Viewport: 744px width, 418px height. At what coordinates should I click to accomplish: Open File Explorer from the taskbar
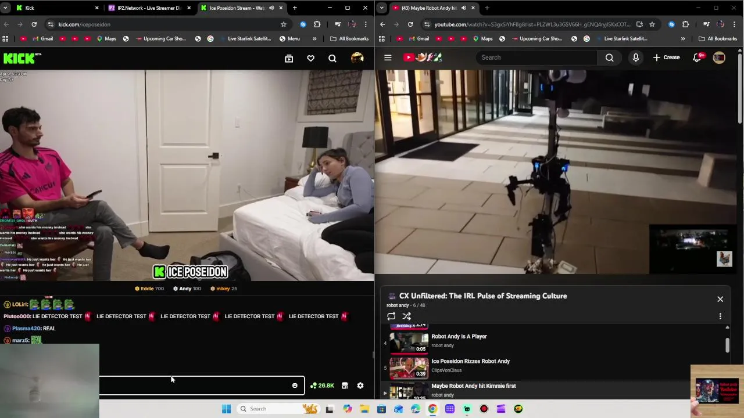pyautogui.click(x=364, y=409)
